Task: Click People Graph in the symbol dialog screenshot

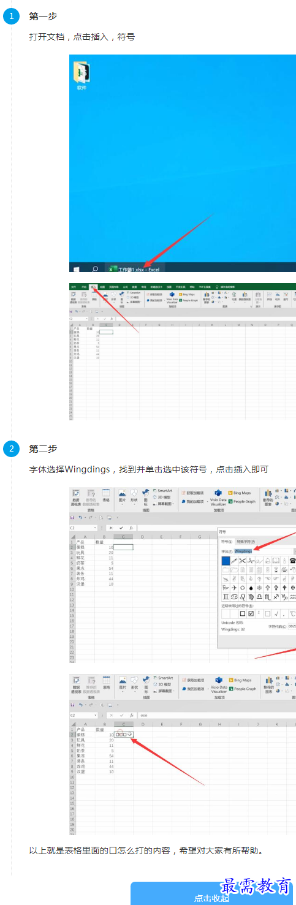Action: (242, 501)
